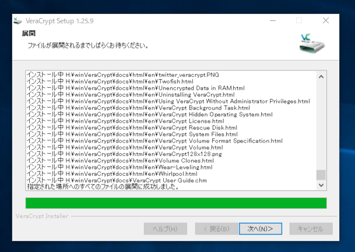Click the log scrollbar down arrow
Viewport: 355px width, 252px height.
point(321,184)
